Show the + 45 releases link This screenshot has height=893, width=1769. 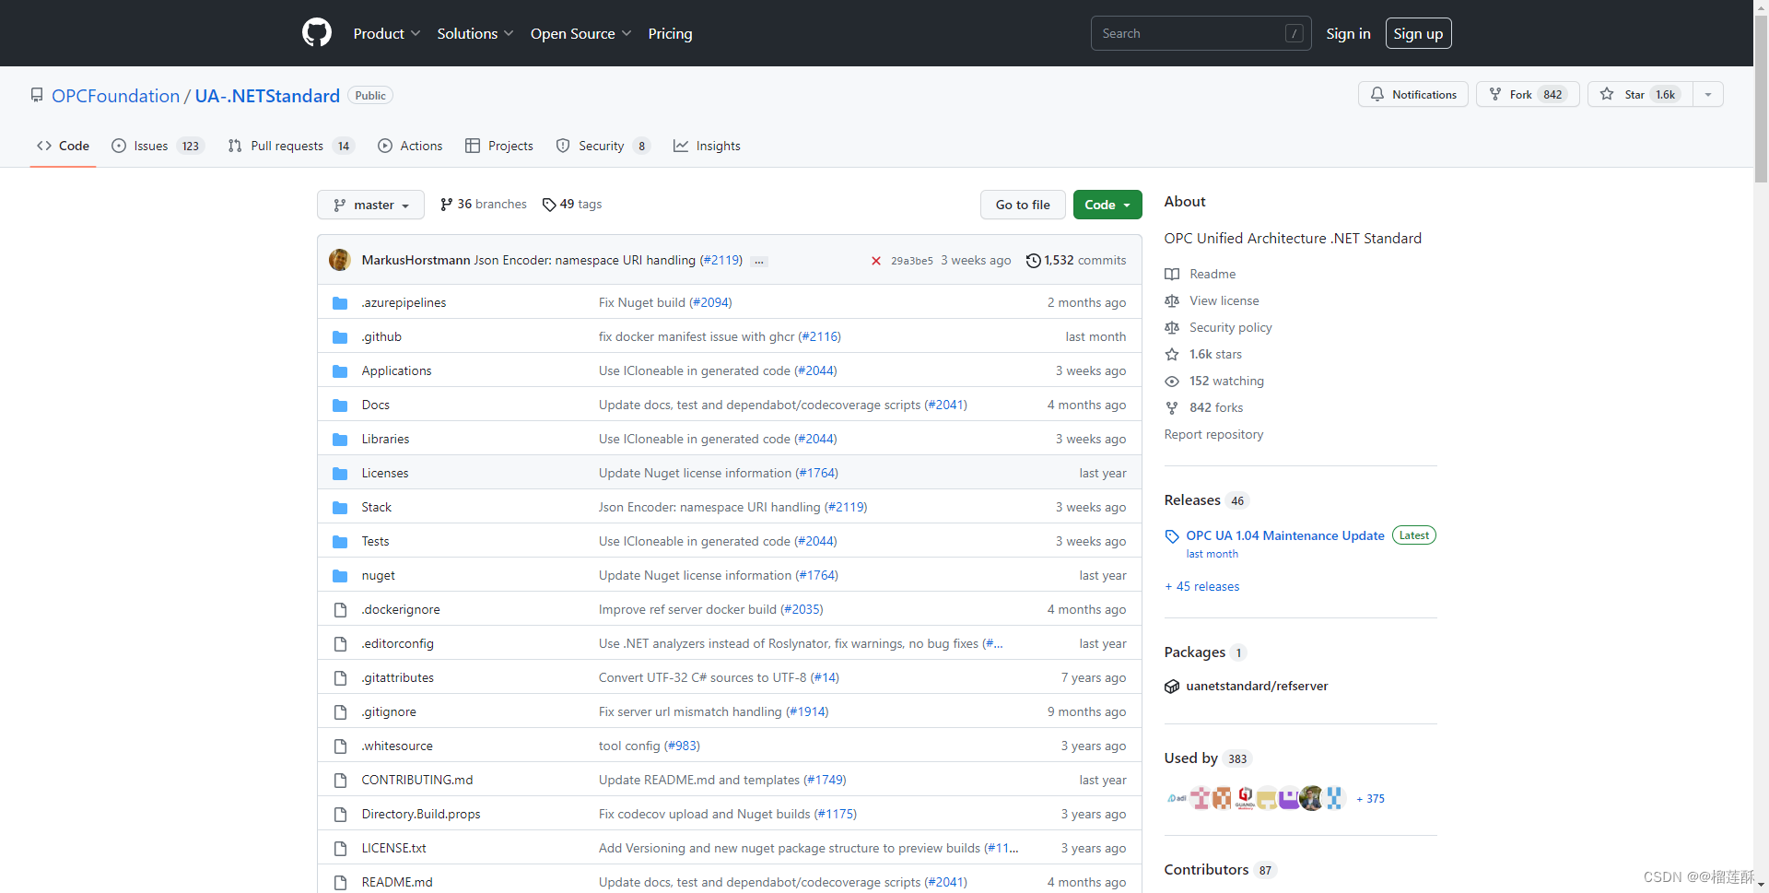coord(1201,587)
